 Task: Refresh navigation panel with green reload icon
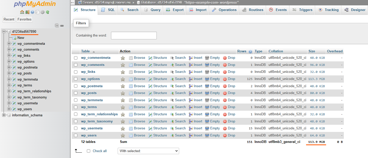click(48, 12)
